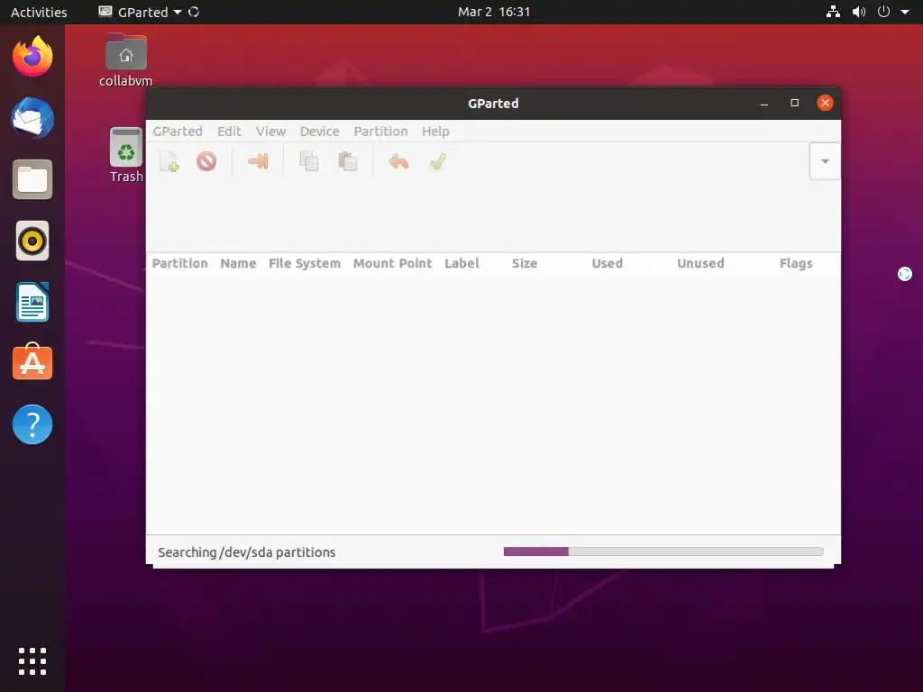Image resolution: width=923 pixels, height=692 pixels.
Task: Expand the system menu arrow
Action: pos(905,12)
